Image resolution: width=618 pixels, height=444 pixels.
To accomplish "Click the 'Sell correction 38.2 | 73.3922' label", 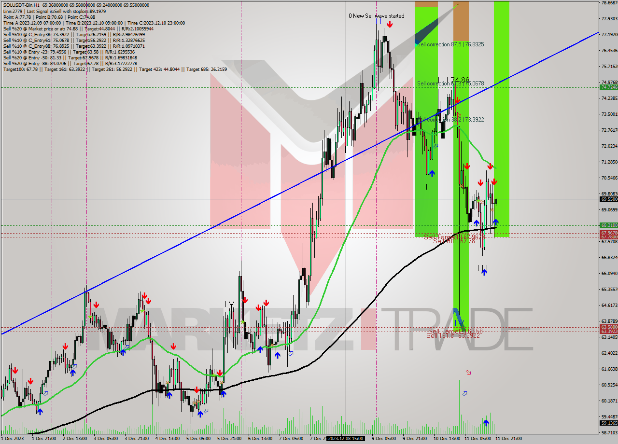I will tap(450, 119).
